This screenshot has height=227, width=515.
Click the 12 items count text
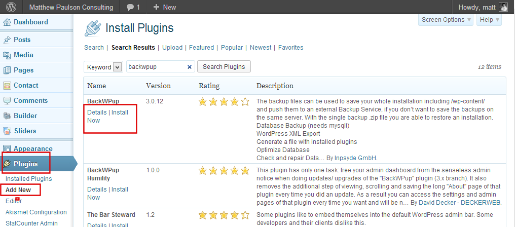(489, 67)
